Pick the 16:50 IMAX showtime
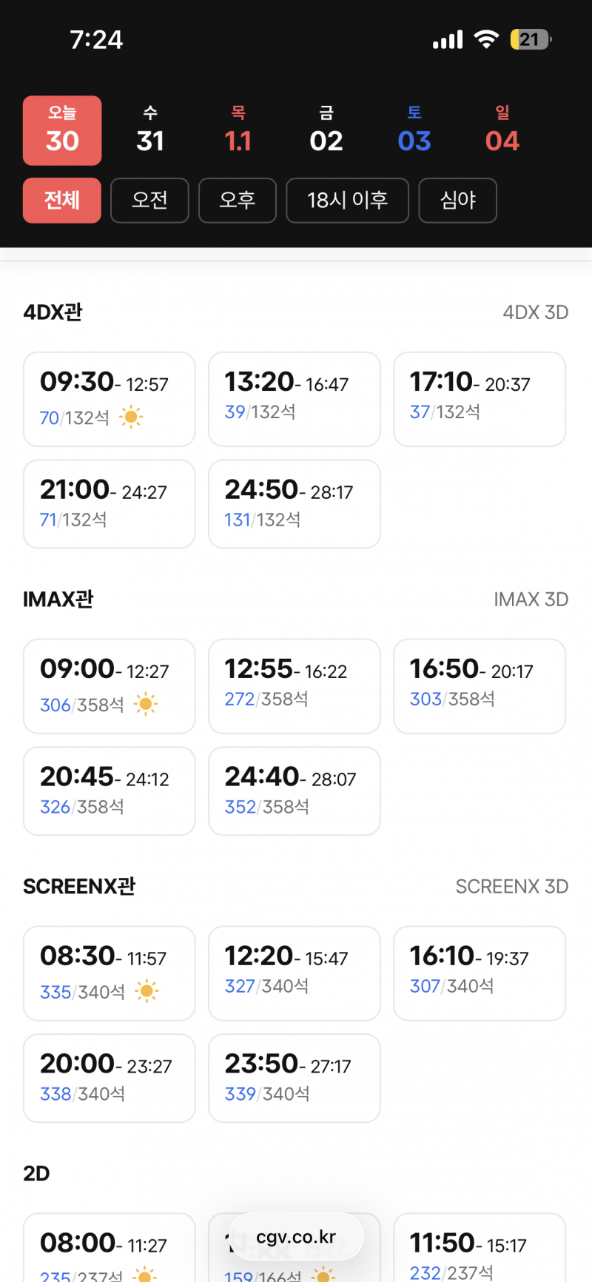Screen dimensions: 592x1282 479,686
